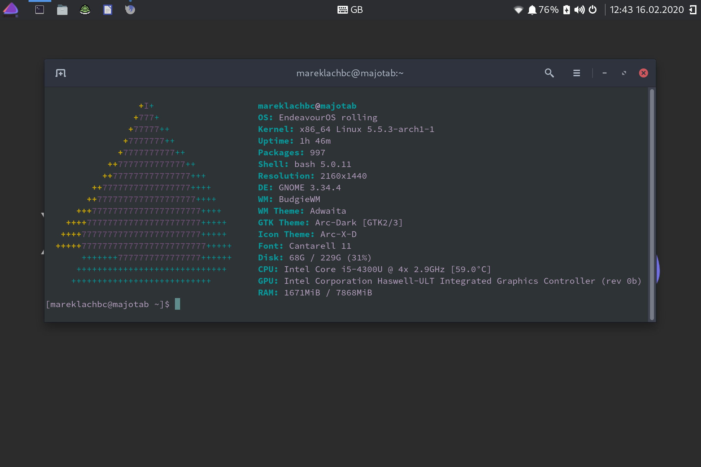Open notifications bell icon

[x=532, y=10]
